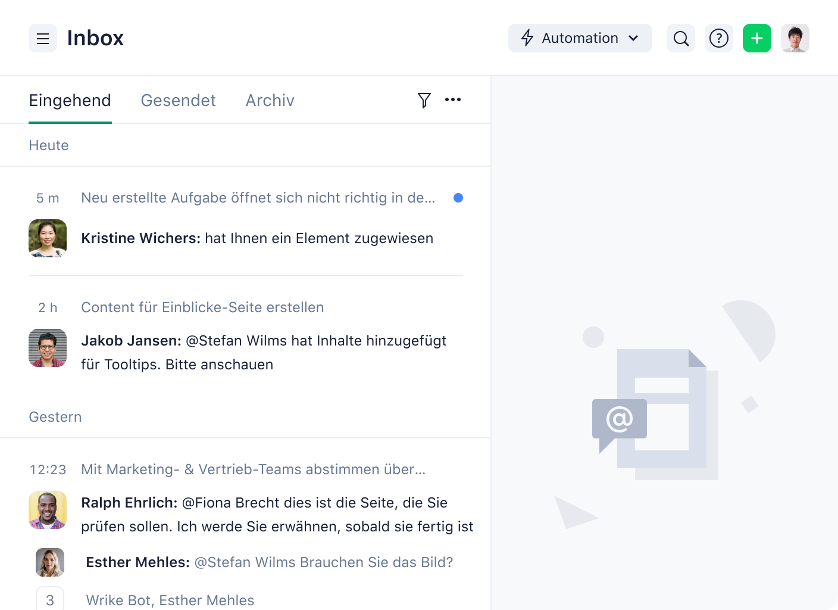Open the help question mark icon
The height and width of the screenshot is (610, 838).
(719, 38)
